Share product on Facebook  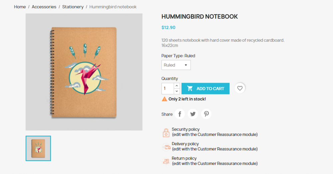180,114
